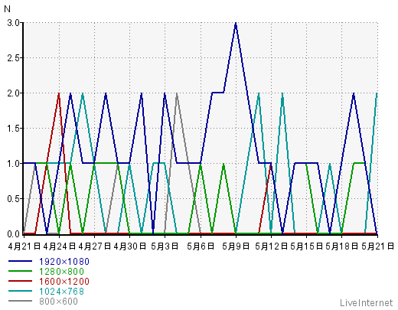Click the green legend line swatch
The width and height of the screenshot is (398, 310).
point(21,271)
